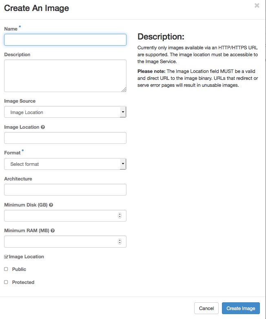Uncheck the Image Location checkbox
Screen dimensions: 266x319
6,257
